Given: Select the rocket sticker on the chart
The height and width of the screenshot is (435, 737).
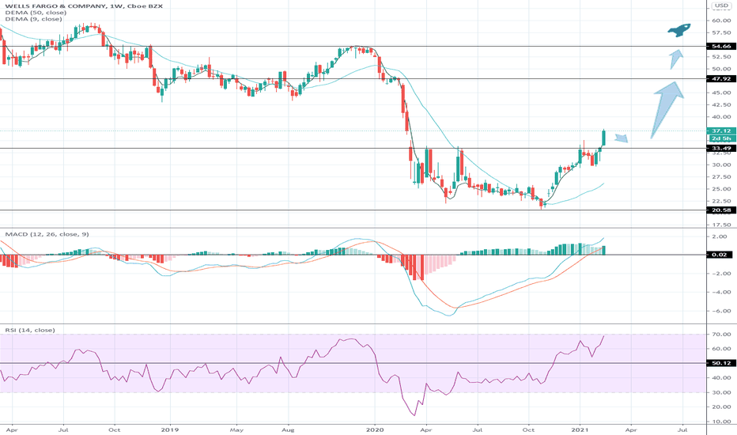Looking at the screenshot, I should [x=679, y=31].
